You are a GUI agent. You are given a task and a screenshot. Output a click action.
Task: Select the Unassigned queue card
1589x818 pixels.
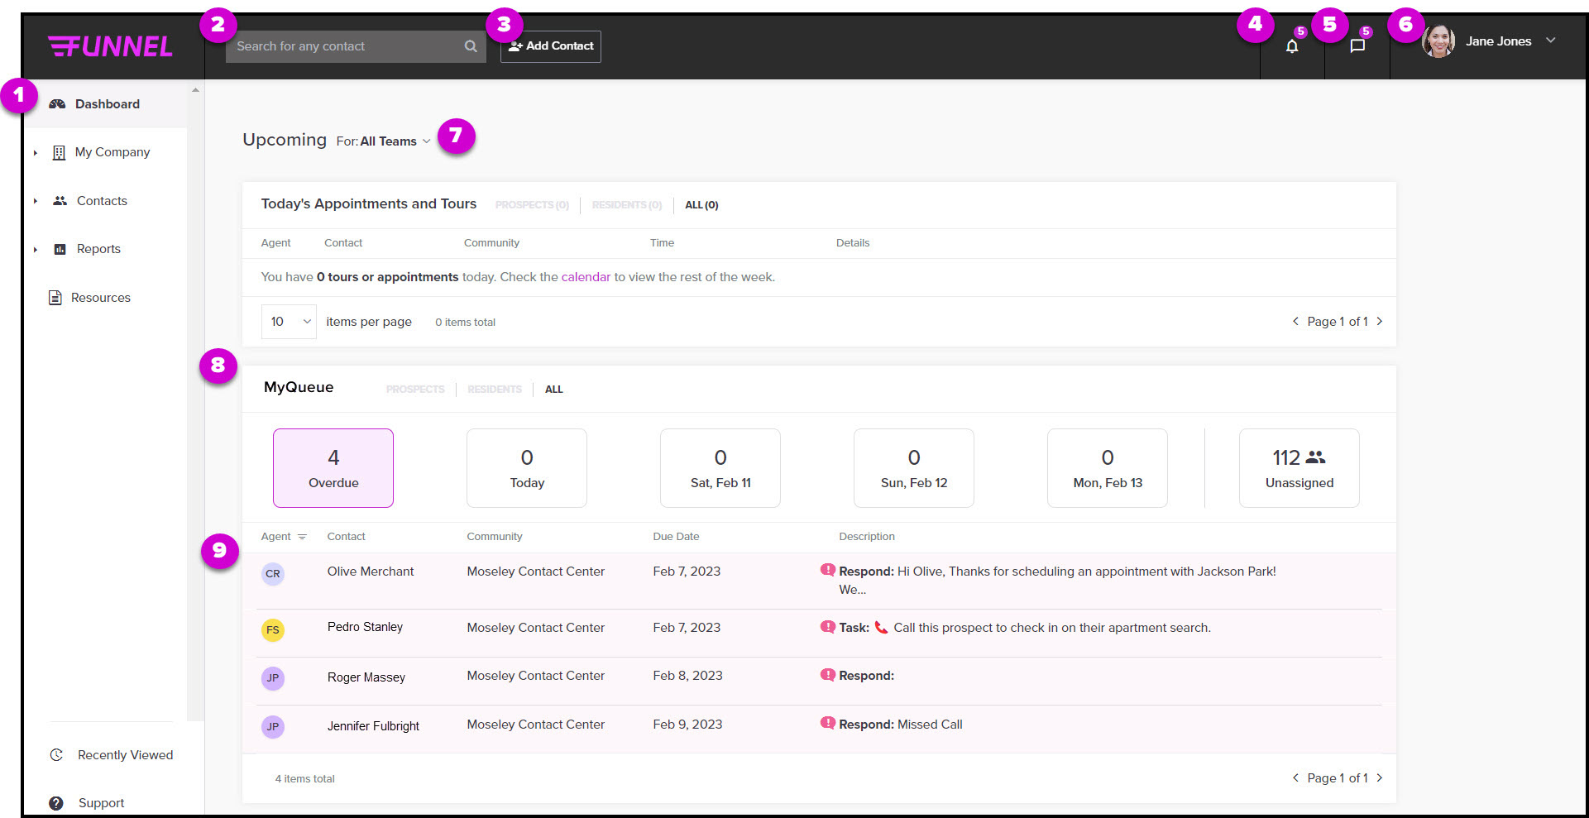tap(1299, 468)
